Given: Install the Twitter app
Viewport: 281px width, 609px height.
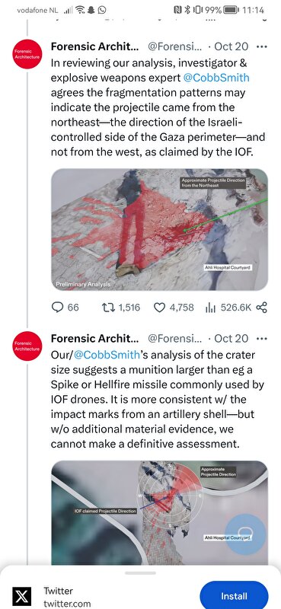Looking at the screenshot, I should coord(234,596).
